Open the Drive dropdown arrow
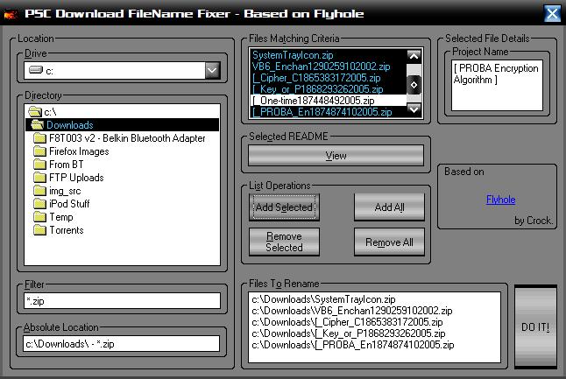The image size is (566, 379). click(x=211, y=70)
